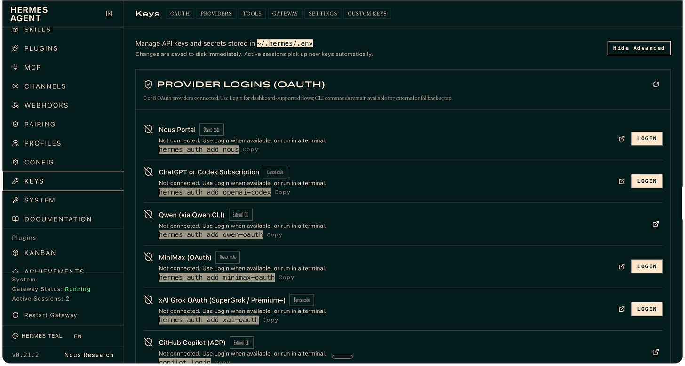Open external link for ChatGPT or Codex
This screenshot has width=685, height=366.
click(x=621, y=181)
